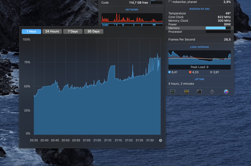Click the 4 hours, 2 minutes uptime text
This screenshot has height=166, width=251.
[x=181, y=84]
